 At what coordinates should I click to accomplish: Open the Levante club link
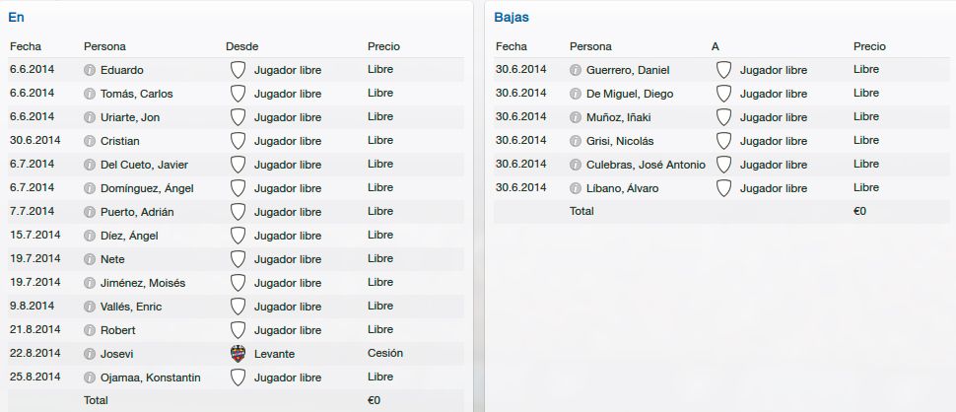tap(274, 354)
